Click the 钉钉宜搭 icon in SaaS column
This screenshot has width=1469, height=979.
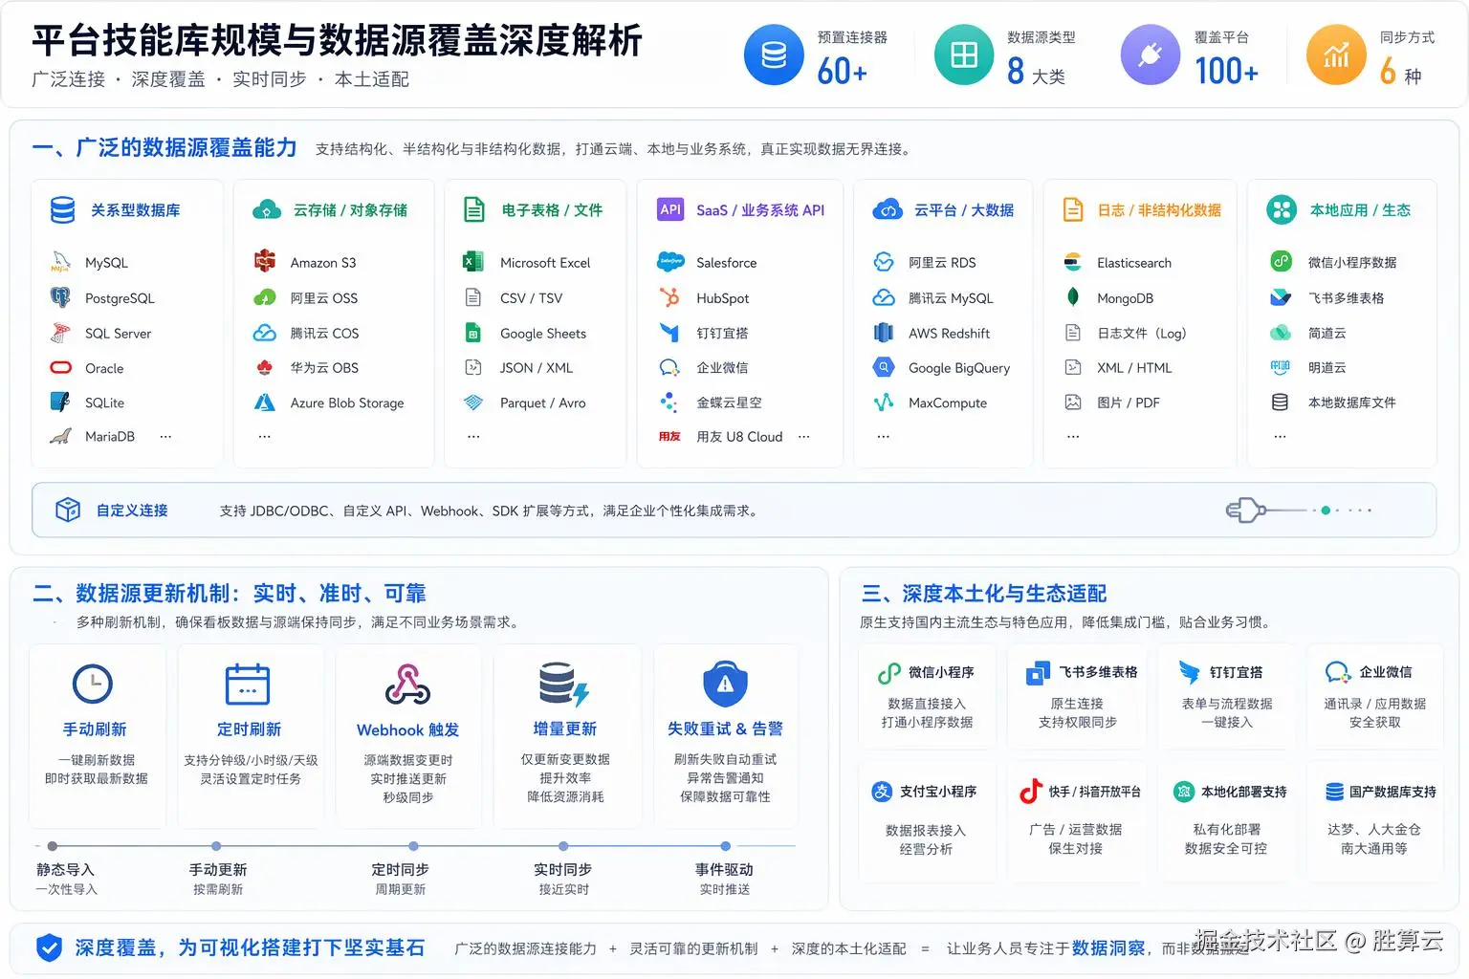point(669,333)
